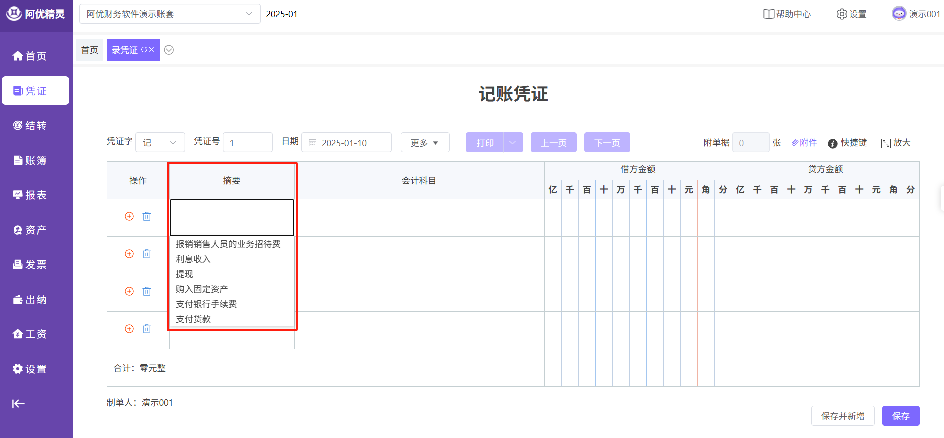Select 利息收入 from summary suggestions
944x438 pixels.
(193, 259)
